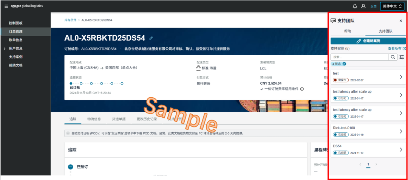
Task: Remove the 4 状态 filter chip
Action: click(344, 64)
